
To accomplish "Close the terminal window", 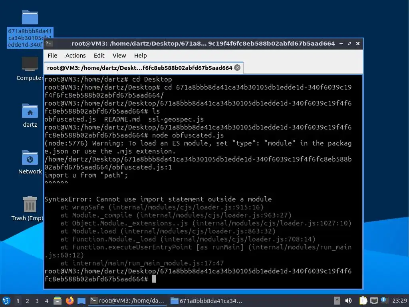I will (x=358, y=44).
